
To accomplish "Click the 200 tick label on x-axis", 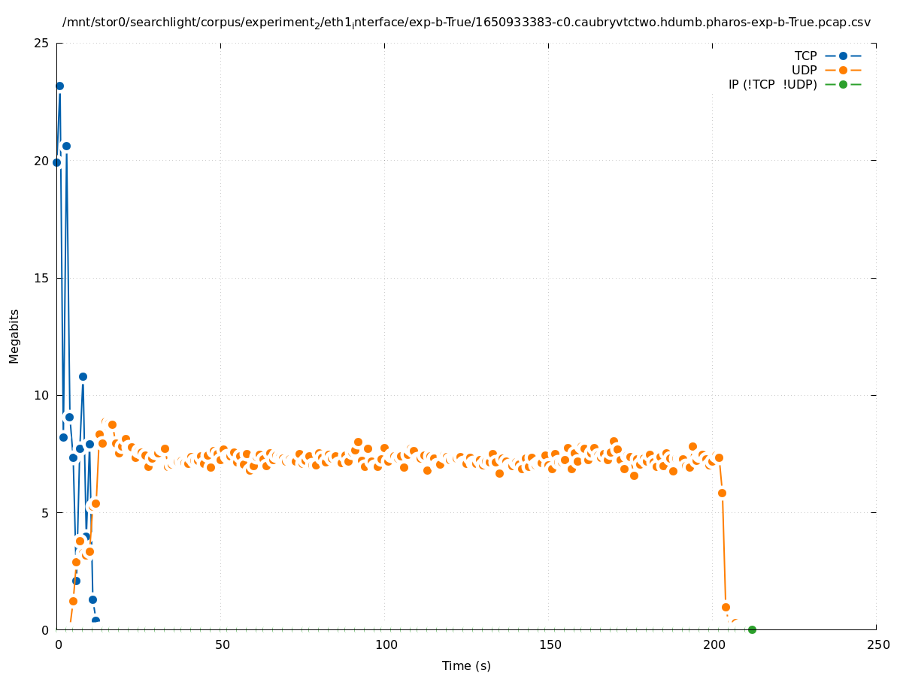I will [714, 645].
